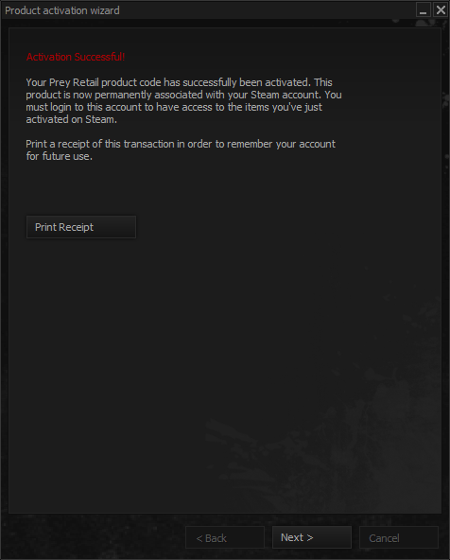Click the line 'activated on Steam.'
This screenshot has width=450, height=560.
pos(71,119)
